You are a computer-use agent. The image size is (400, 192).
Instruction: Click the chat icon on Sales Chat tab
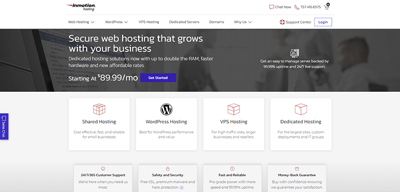pos(4,118)
